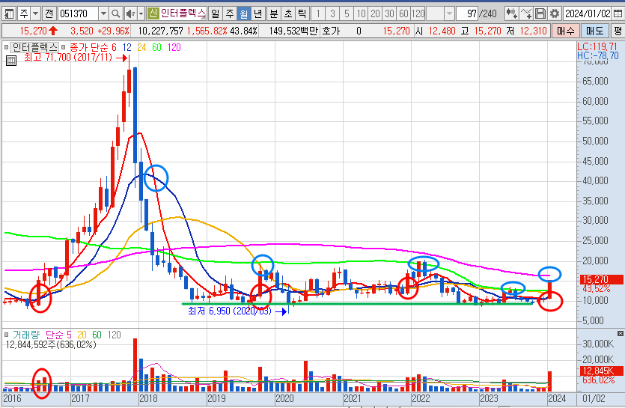The width and height of the screenshot is (625, 408).
Task: Choose the 30 interval button
Action: click(389, 14)
